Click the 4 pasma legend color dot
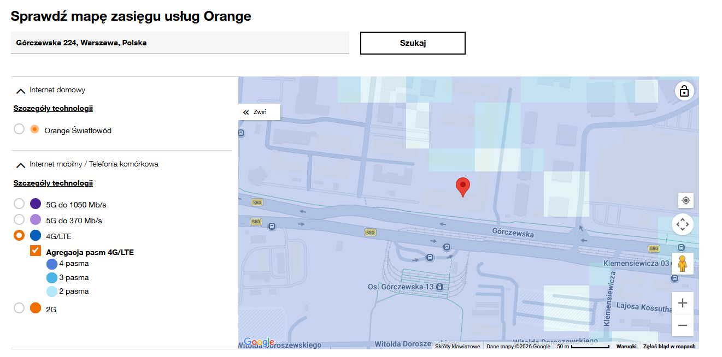722x357 pixels. (x=52, y=264)
